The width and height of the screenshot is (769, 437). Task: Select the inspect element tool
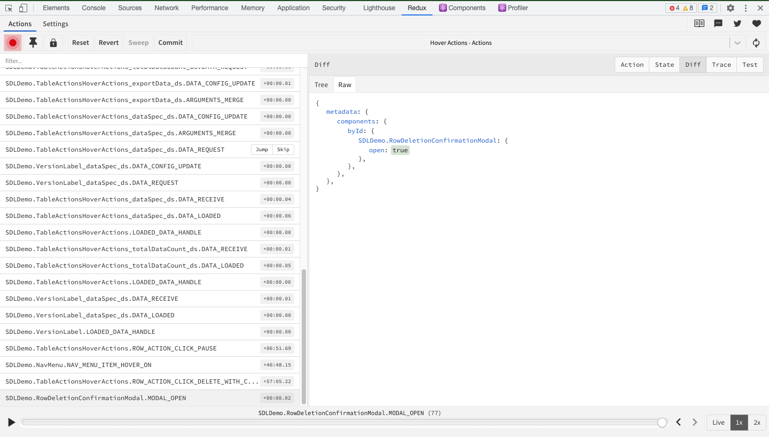tap(8, 7)
